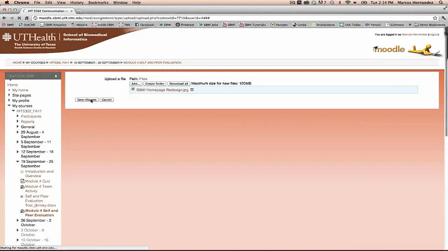
Task: Expand the General section node
Action: 17,126
